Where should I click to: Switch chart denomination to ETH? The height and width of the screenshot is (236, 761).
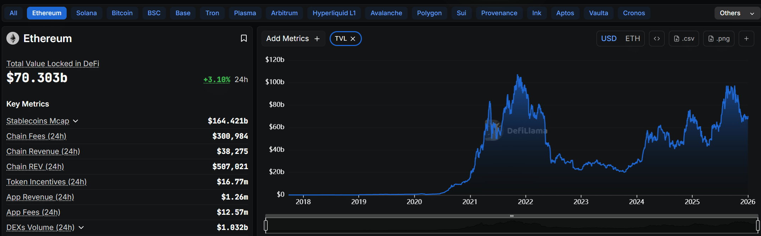point(632,39)
